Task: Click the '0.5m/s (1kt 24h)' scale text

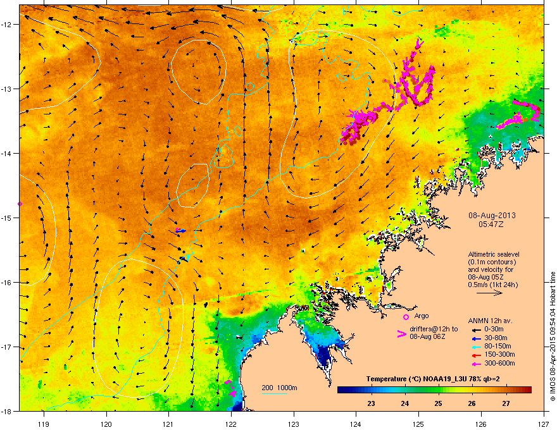Action: (x=492, y=285)
